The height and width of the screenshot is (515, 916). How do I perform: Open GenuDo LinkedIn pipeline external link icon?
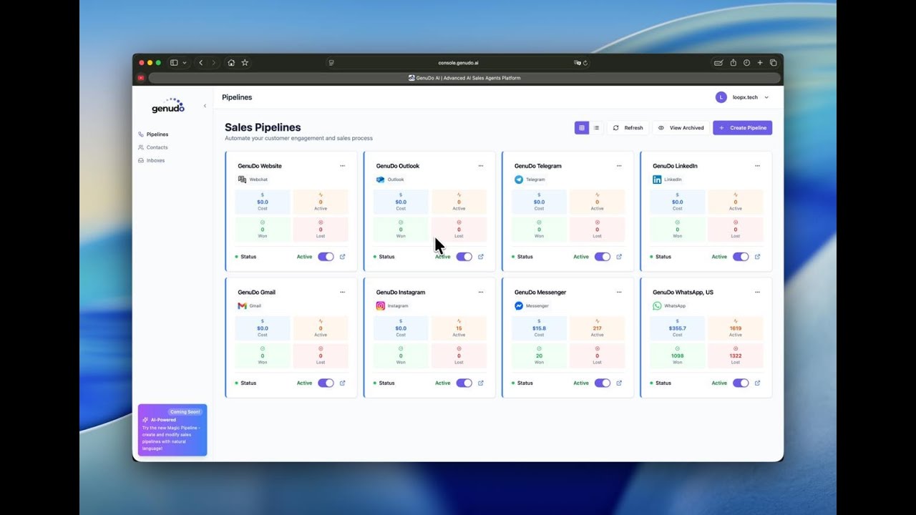pyautogui.click(x=757, y=257)
